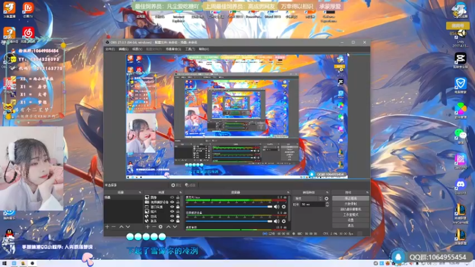The height and width of the screenshot is (267, 475).
Task: Open the Unity desktop icon
Action: click(x=461, y=37)
